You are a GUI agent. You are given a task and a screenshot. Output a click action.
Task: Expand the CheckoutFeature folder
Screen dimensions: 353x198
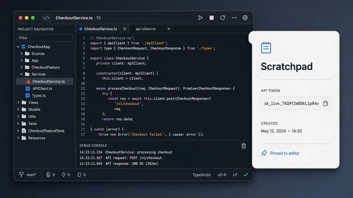[22, 67]
